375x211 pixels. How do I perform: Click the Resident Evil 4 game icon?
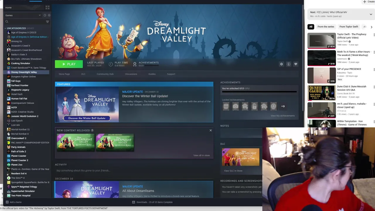[x=8, y=173]
